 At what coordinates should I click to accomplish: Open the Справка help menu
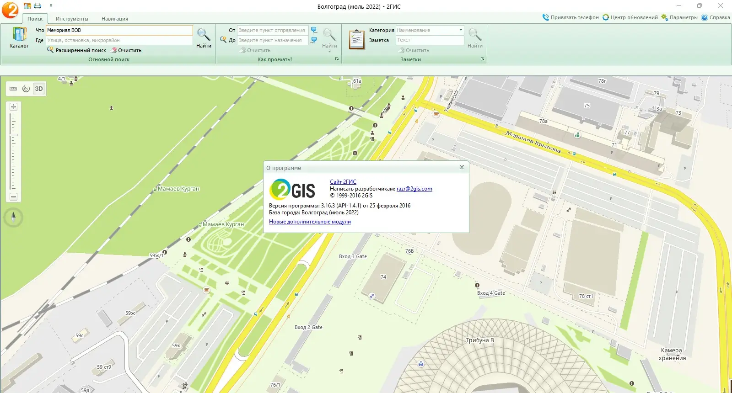(x=716, y=17)
